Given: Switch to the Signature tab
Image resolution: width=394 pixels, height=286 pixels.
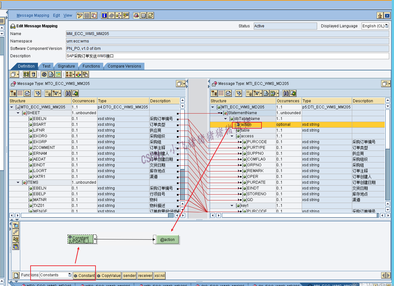Looking at the screenshot, I should [66, 66].
